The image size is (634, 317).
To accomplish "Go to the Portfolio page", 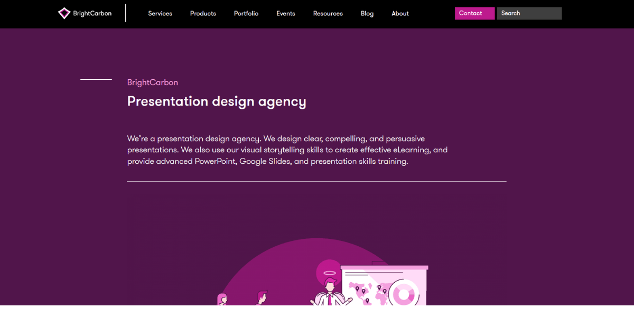I will 246,14.
